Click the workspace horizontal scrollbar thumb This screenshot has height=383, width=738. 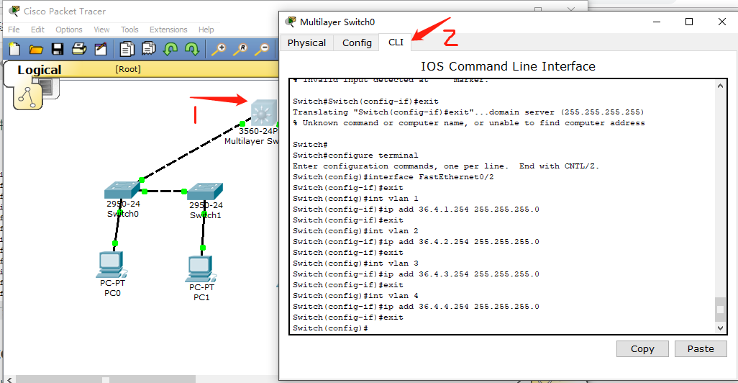coord(106,379)
